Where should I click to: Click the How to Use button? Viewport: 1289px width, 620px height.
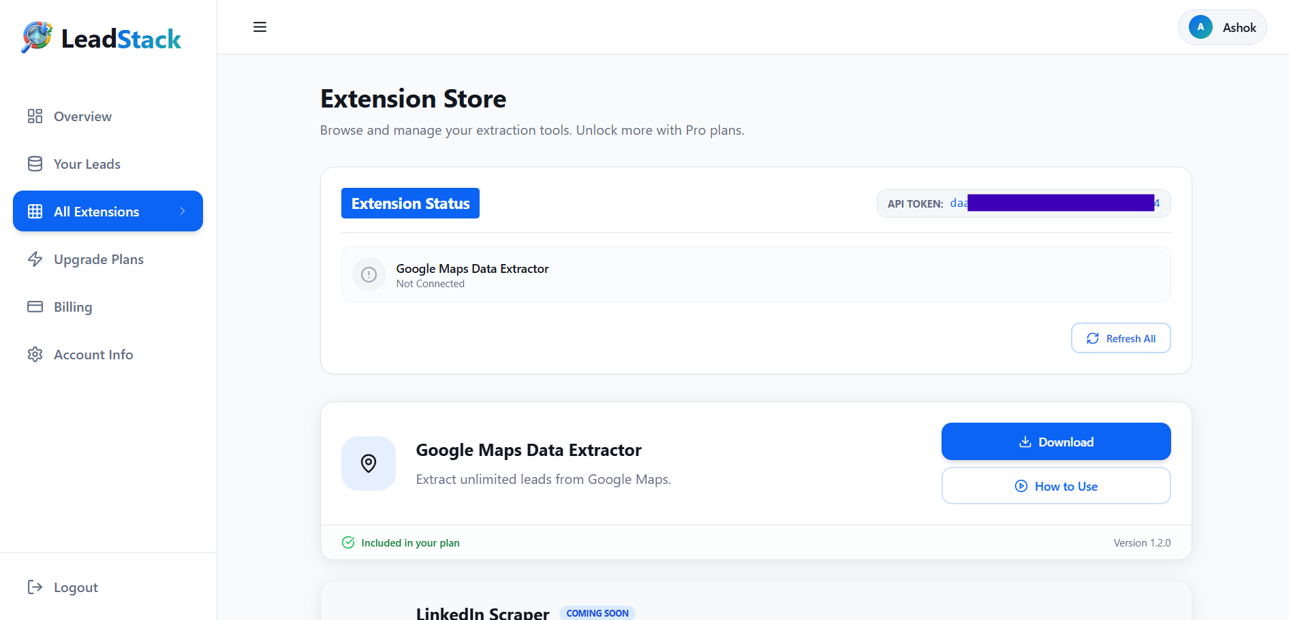(x=1055, y=485)
